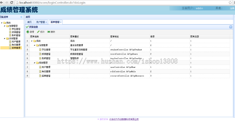Collapse the 系统 row arrow in the table
This screenshot has height=121, width=235.
(x=32, y=41)
